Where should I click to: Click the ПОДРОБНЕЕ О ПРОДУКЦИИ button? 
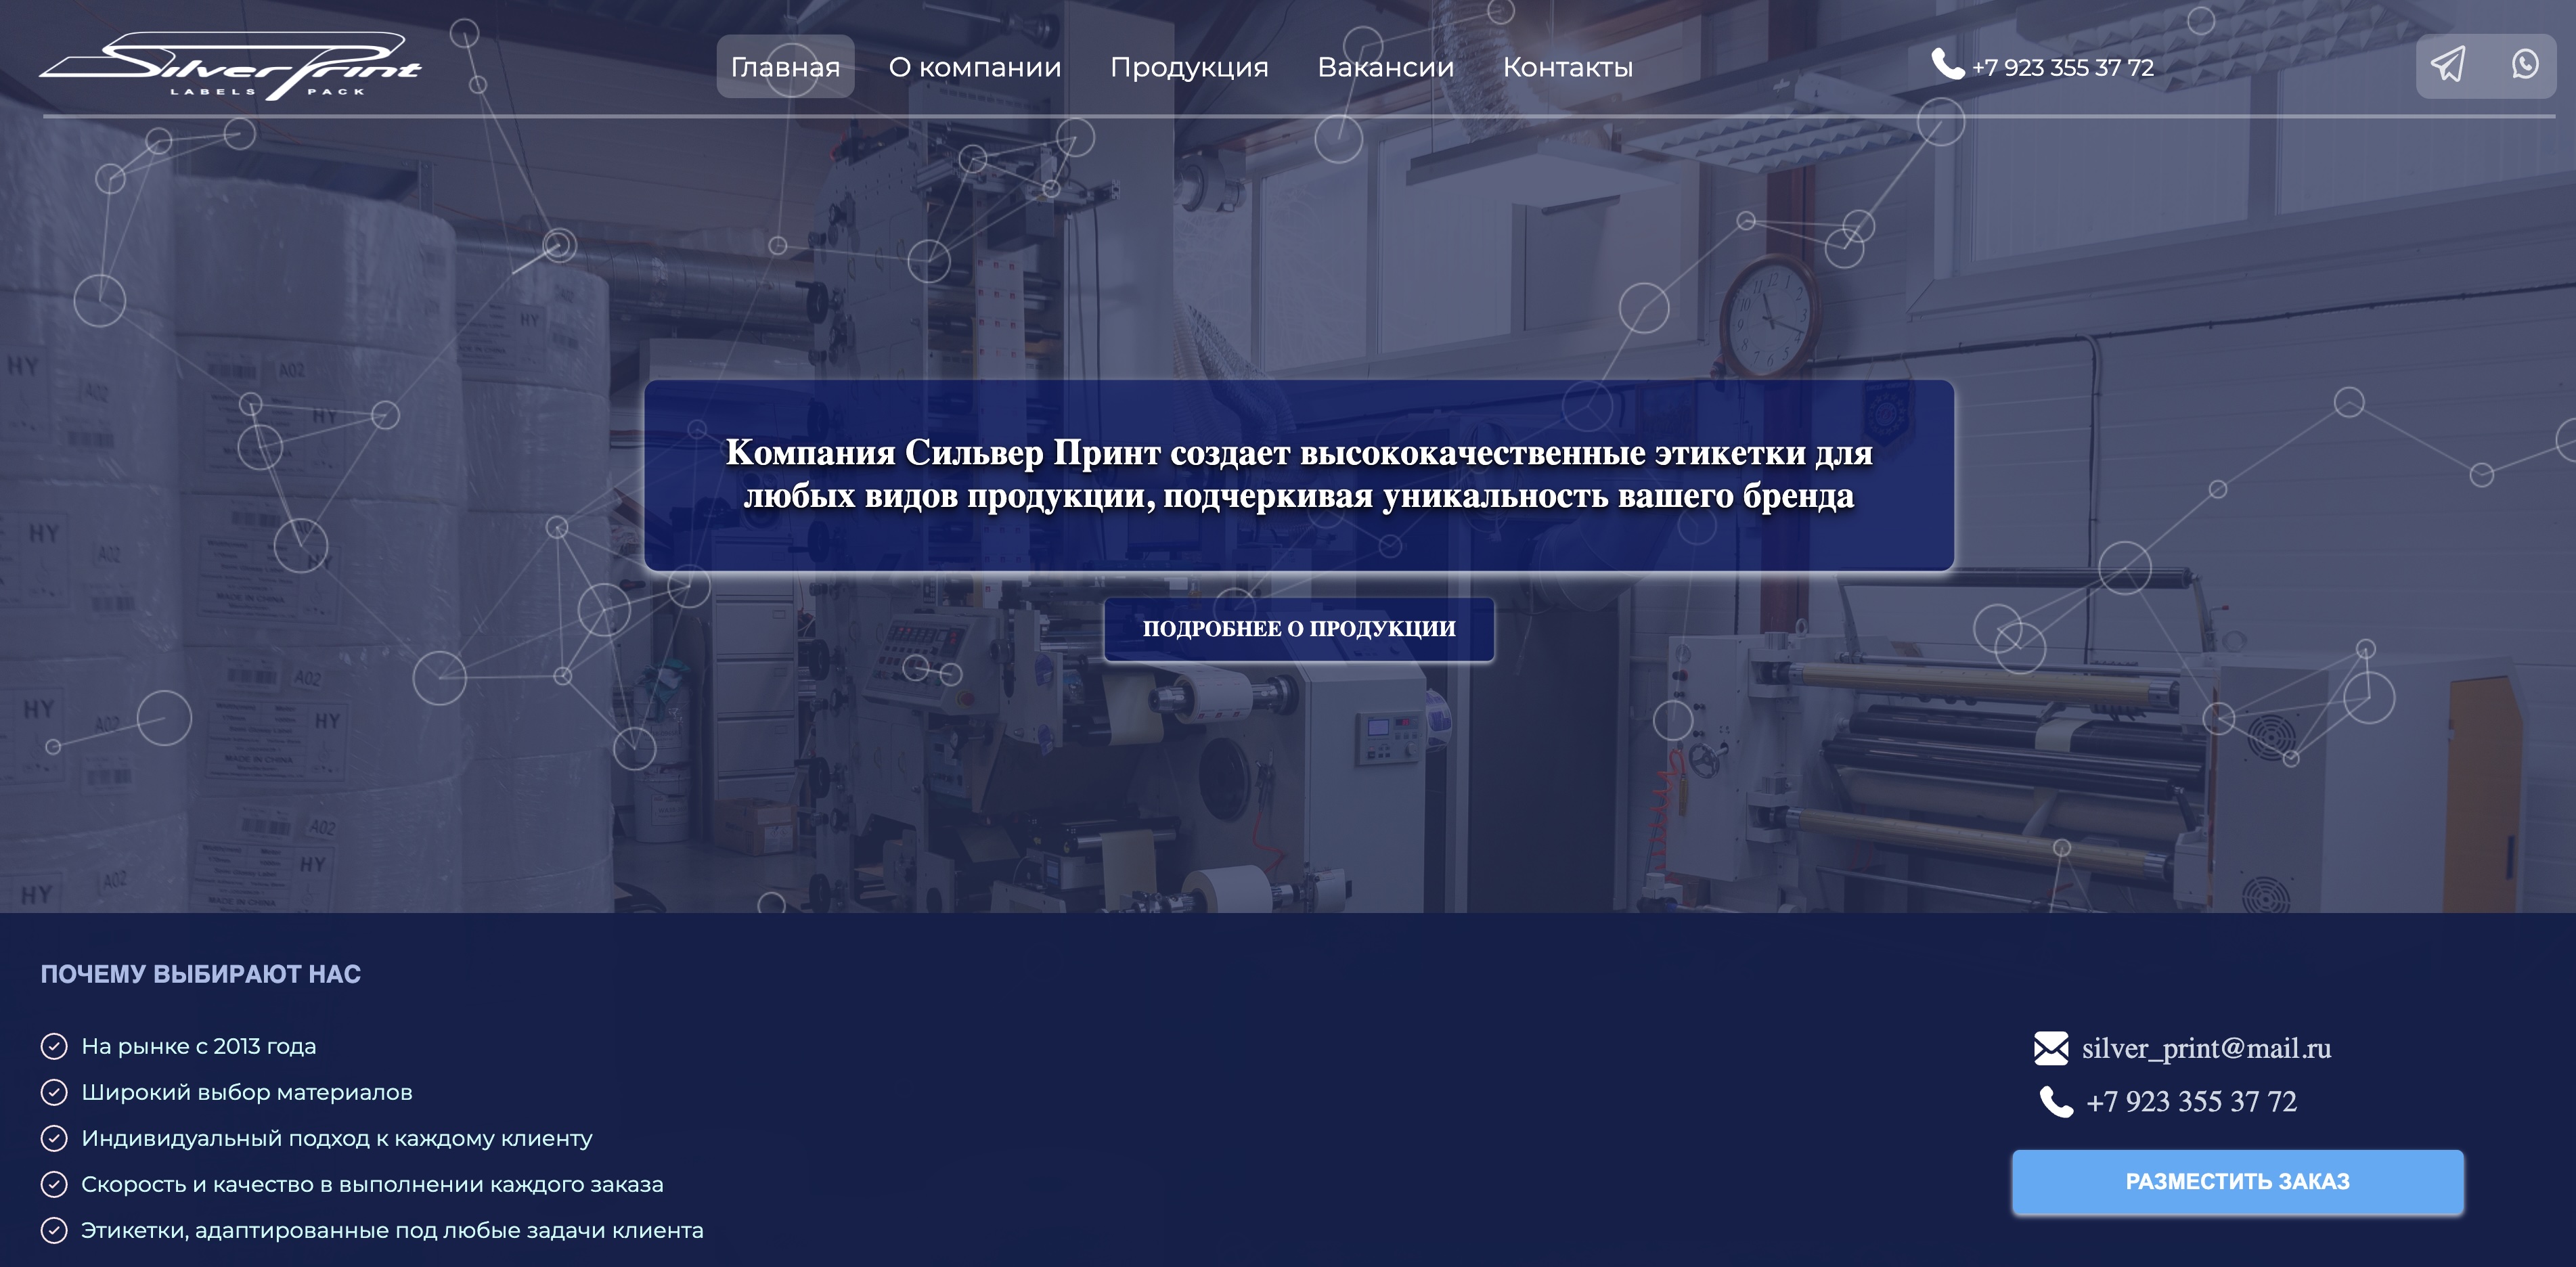coord(1299,629)
